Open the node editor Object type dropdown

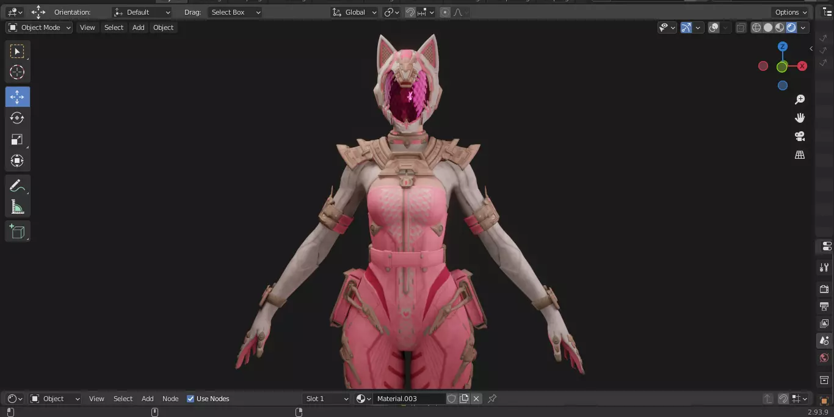coord(55,399)
